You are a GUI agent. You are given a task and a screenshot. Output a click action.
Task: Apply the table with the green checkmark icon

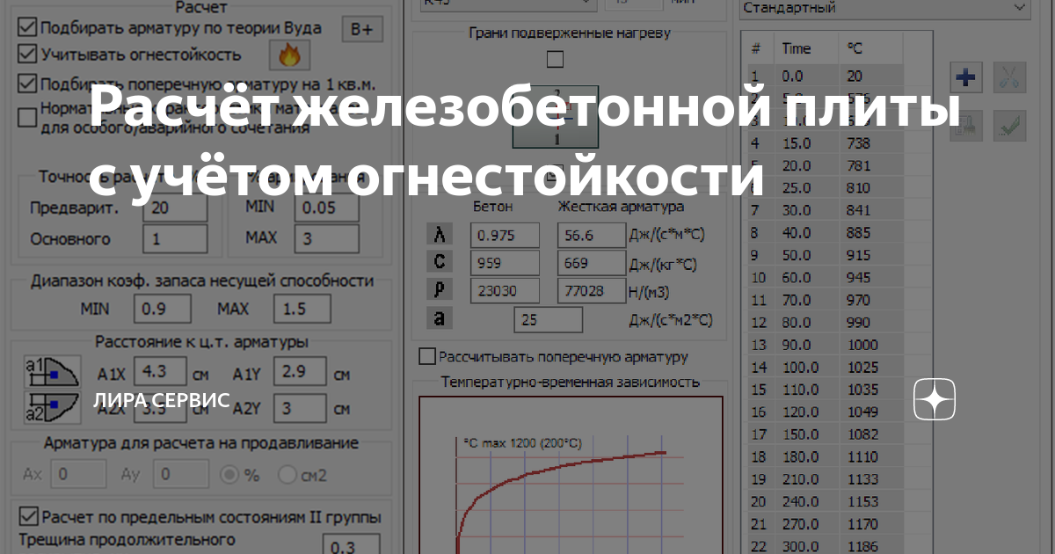[x=1009, y=126]
